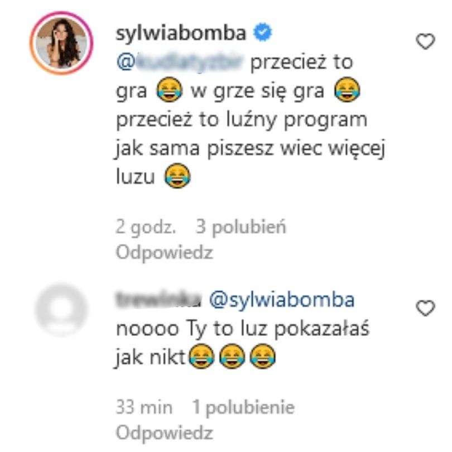Click the '33 min' timestamp
This screenshot has width=452, height=452.
coord(144,407)
